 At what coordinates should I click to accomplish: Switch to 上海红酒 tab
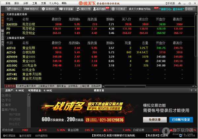click(x=84, y=86)
